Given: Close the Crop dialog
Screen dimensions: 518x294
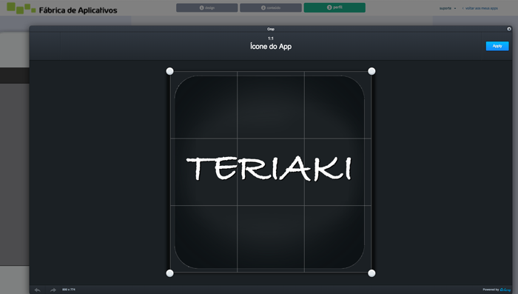Looking at the screenshot, I should point(509,29).
